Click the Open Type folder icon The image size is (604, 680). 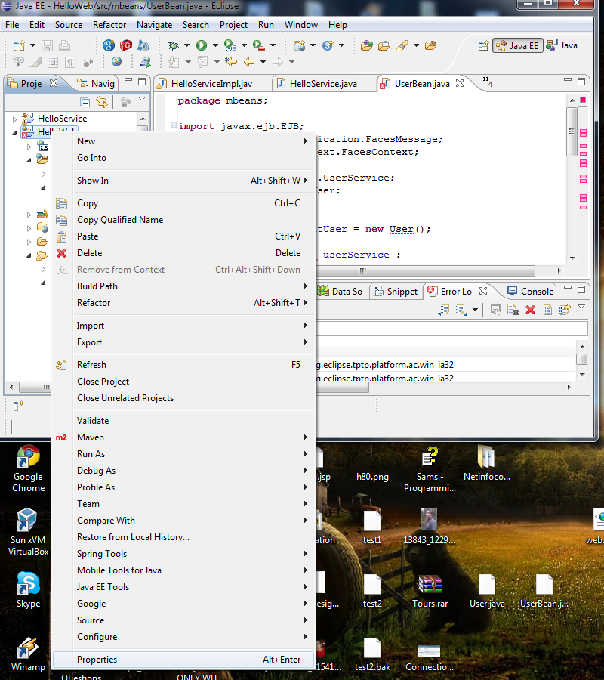367,45
